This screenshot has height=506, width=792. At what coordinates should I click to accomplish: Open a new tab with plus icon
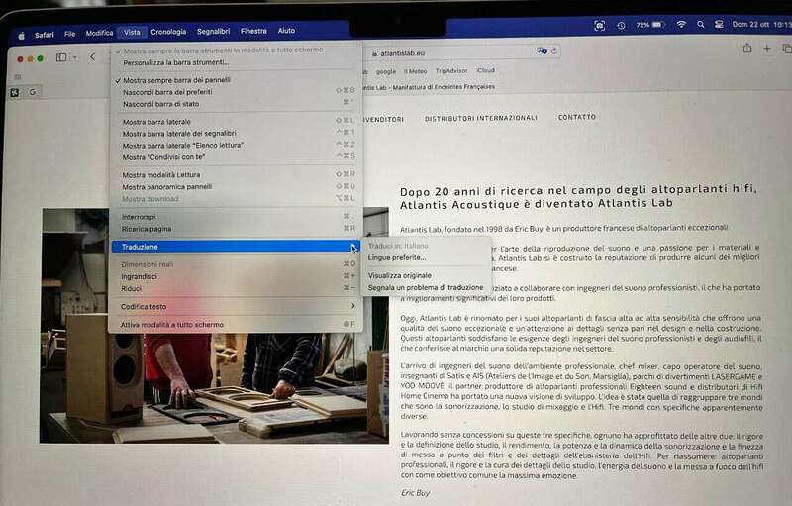(767, 50)
